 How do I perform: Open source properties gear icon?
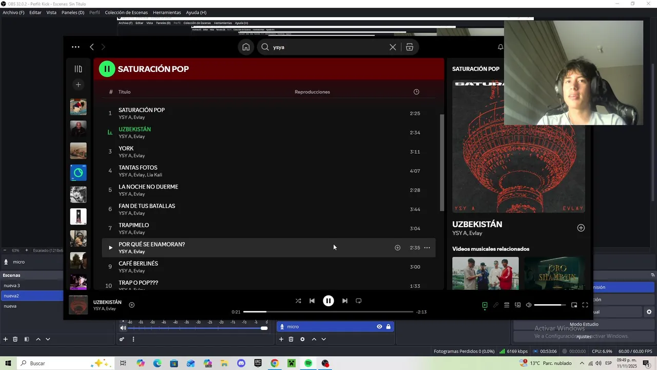coord(302,339)
